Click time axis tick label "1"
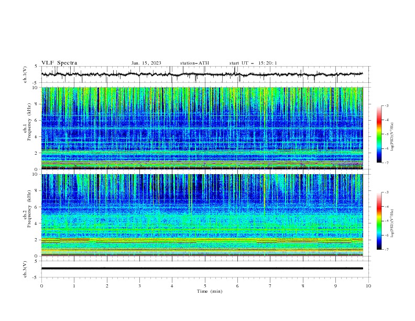Viewport: 415px width, 321px height. (74, 286)
